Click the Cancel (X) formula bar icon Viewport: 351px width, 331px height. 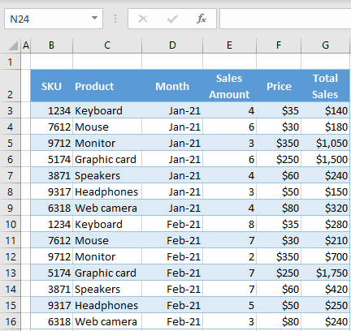[143, 19]
